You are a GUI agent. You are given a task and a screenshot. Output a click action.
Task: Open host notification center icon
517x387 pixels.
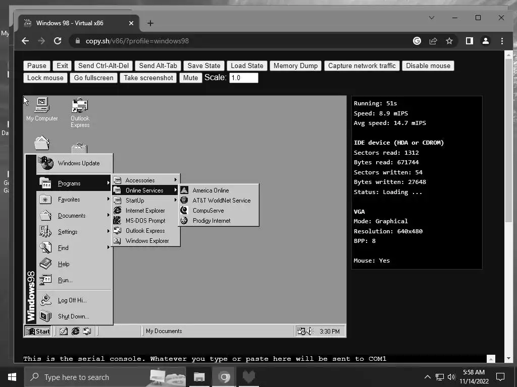coord(500,377)
